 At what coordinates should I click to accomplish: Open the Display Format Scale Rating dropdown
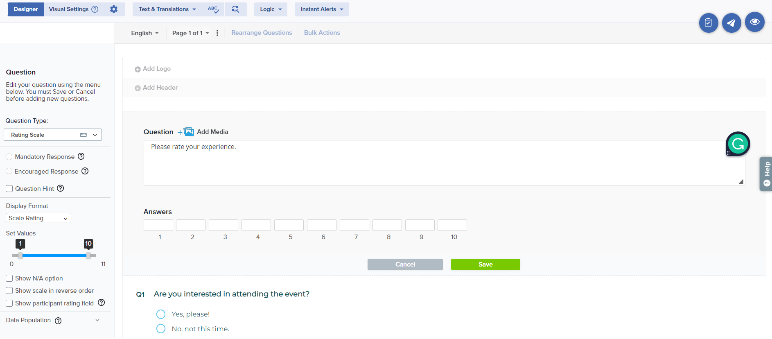[x=38, y=218]
